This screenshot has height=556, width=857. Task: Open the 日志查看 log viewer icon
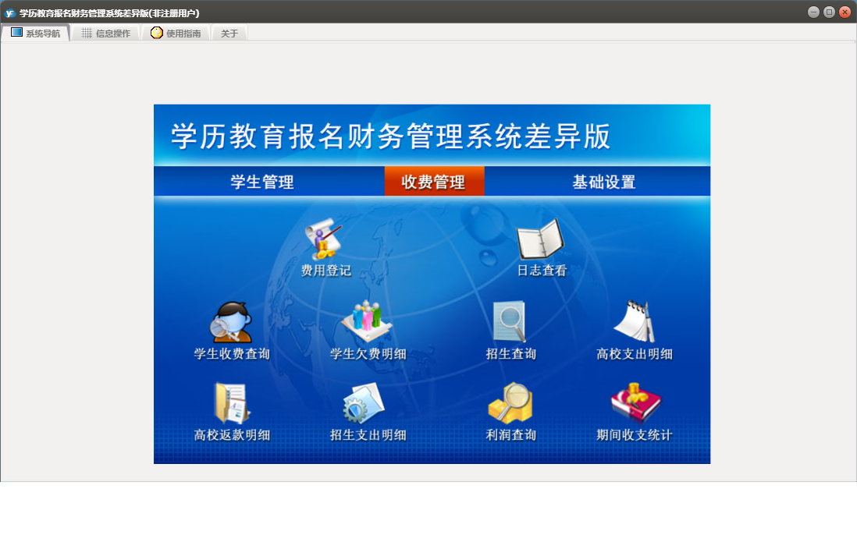540,239
